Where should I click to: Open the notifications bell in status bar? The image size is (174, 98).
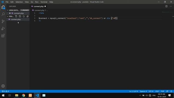pyautogui.click(x=171, y=91)
